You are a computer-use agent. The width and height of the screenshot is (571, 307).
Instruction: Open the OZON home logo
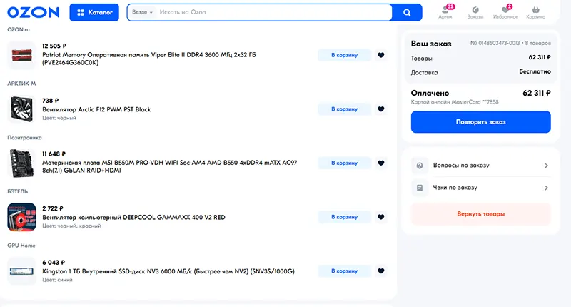(33, 12)
